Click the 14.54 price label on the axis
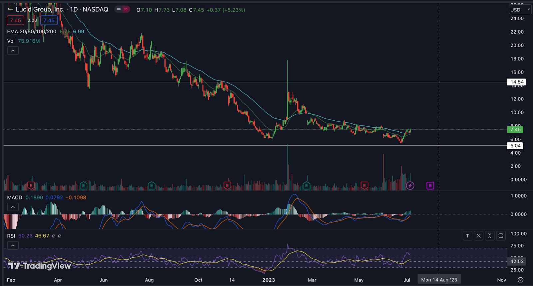This screenshot has width=533, height=286. pos(516,82)
